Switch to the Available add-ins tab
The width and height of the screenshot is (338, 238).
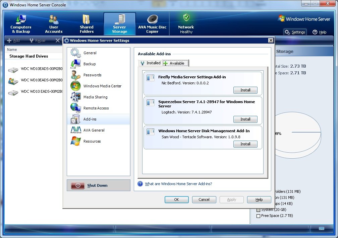175,63
